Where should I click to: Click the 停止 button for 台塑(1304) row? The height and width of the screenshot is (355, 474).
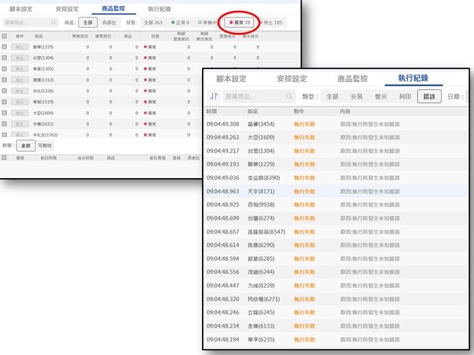click(20, 58)
